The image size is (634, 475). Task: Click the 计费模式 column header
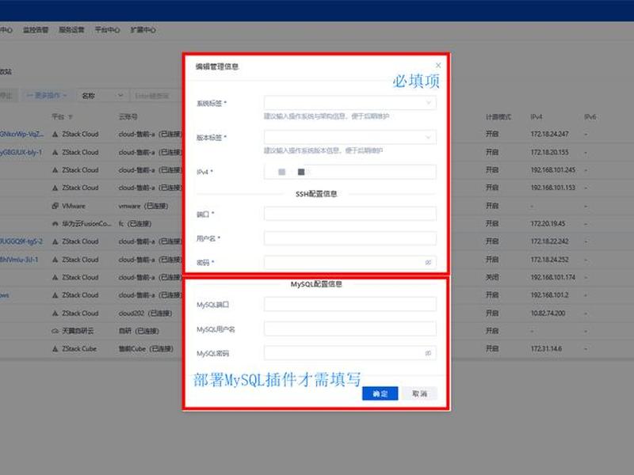[498, 116]
